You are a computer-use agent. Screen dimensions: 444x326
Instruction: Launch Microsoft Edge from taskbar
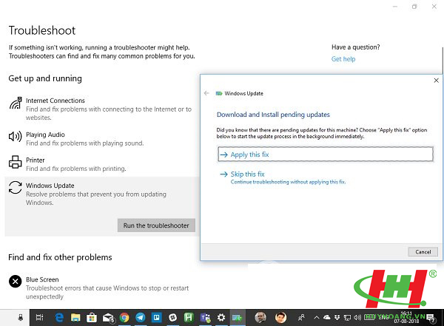(x=59, y=318)
